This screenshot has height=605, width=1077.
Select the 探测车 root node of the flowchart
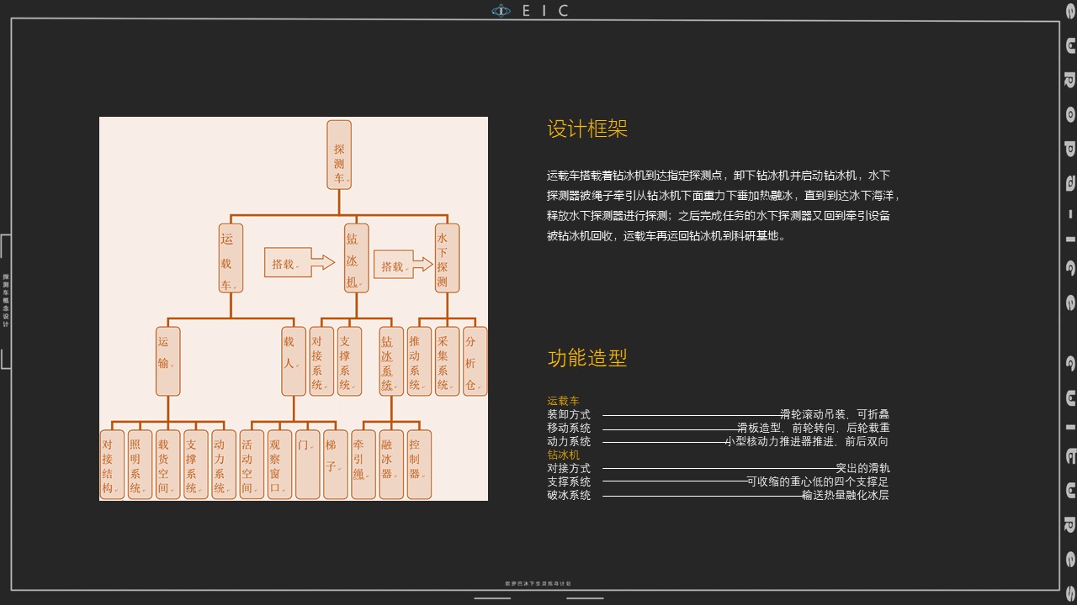337,155
